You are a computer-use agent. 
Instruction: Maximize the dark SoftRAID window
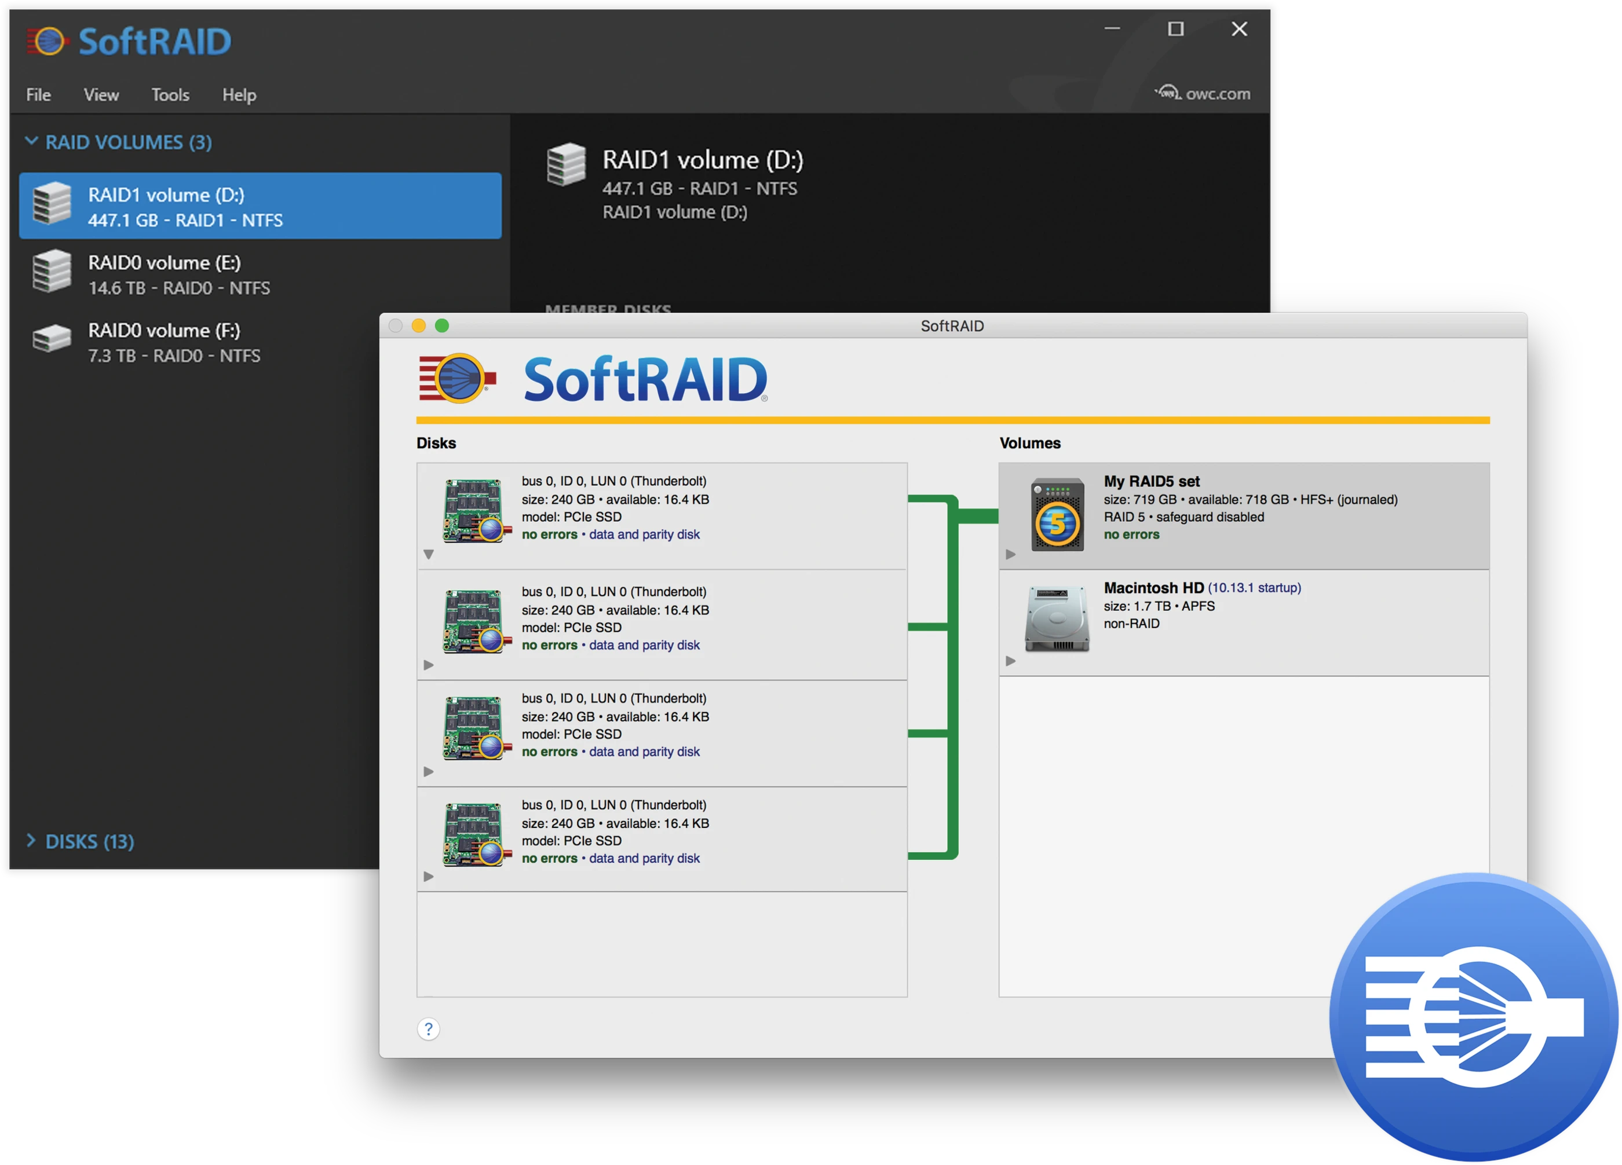point(1176,28)
